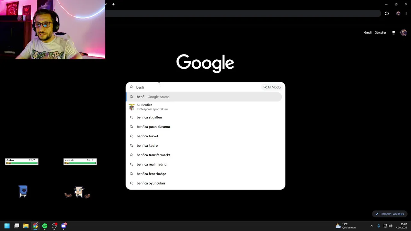This screenshot has height=231, width=411.
Task: Click the search icon beside benfica puan durumu
Action: tap(132, 127)
